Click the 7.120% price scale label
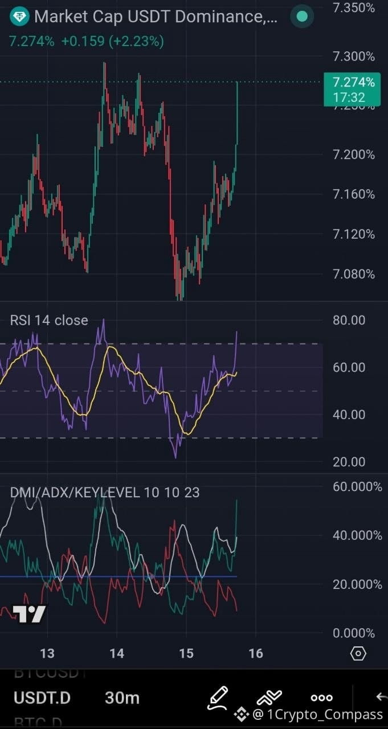388x729 pixels. (x=354, y=234)
